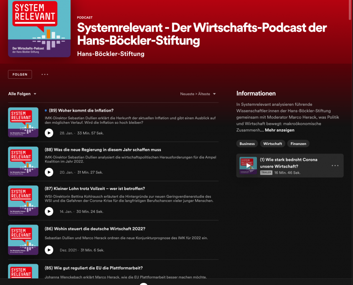
Task: Open thumbnail of episode (88) neue Regierung
Action: (x=23, y=162)
